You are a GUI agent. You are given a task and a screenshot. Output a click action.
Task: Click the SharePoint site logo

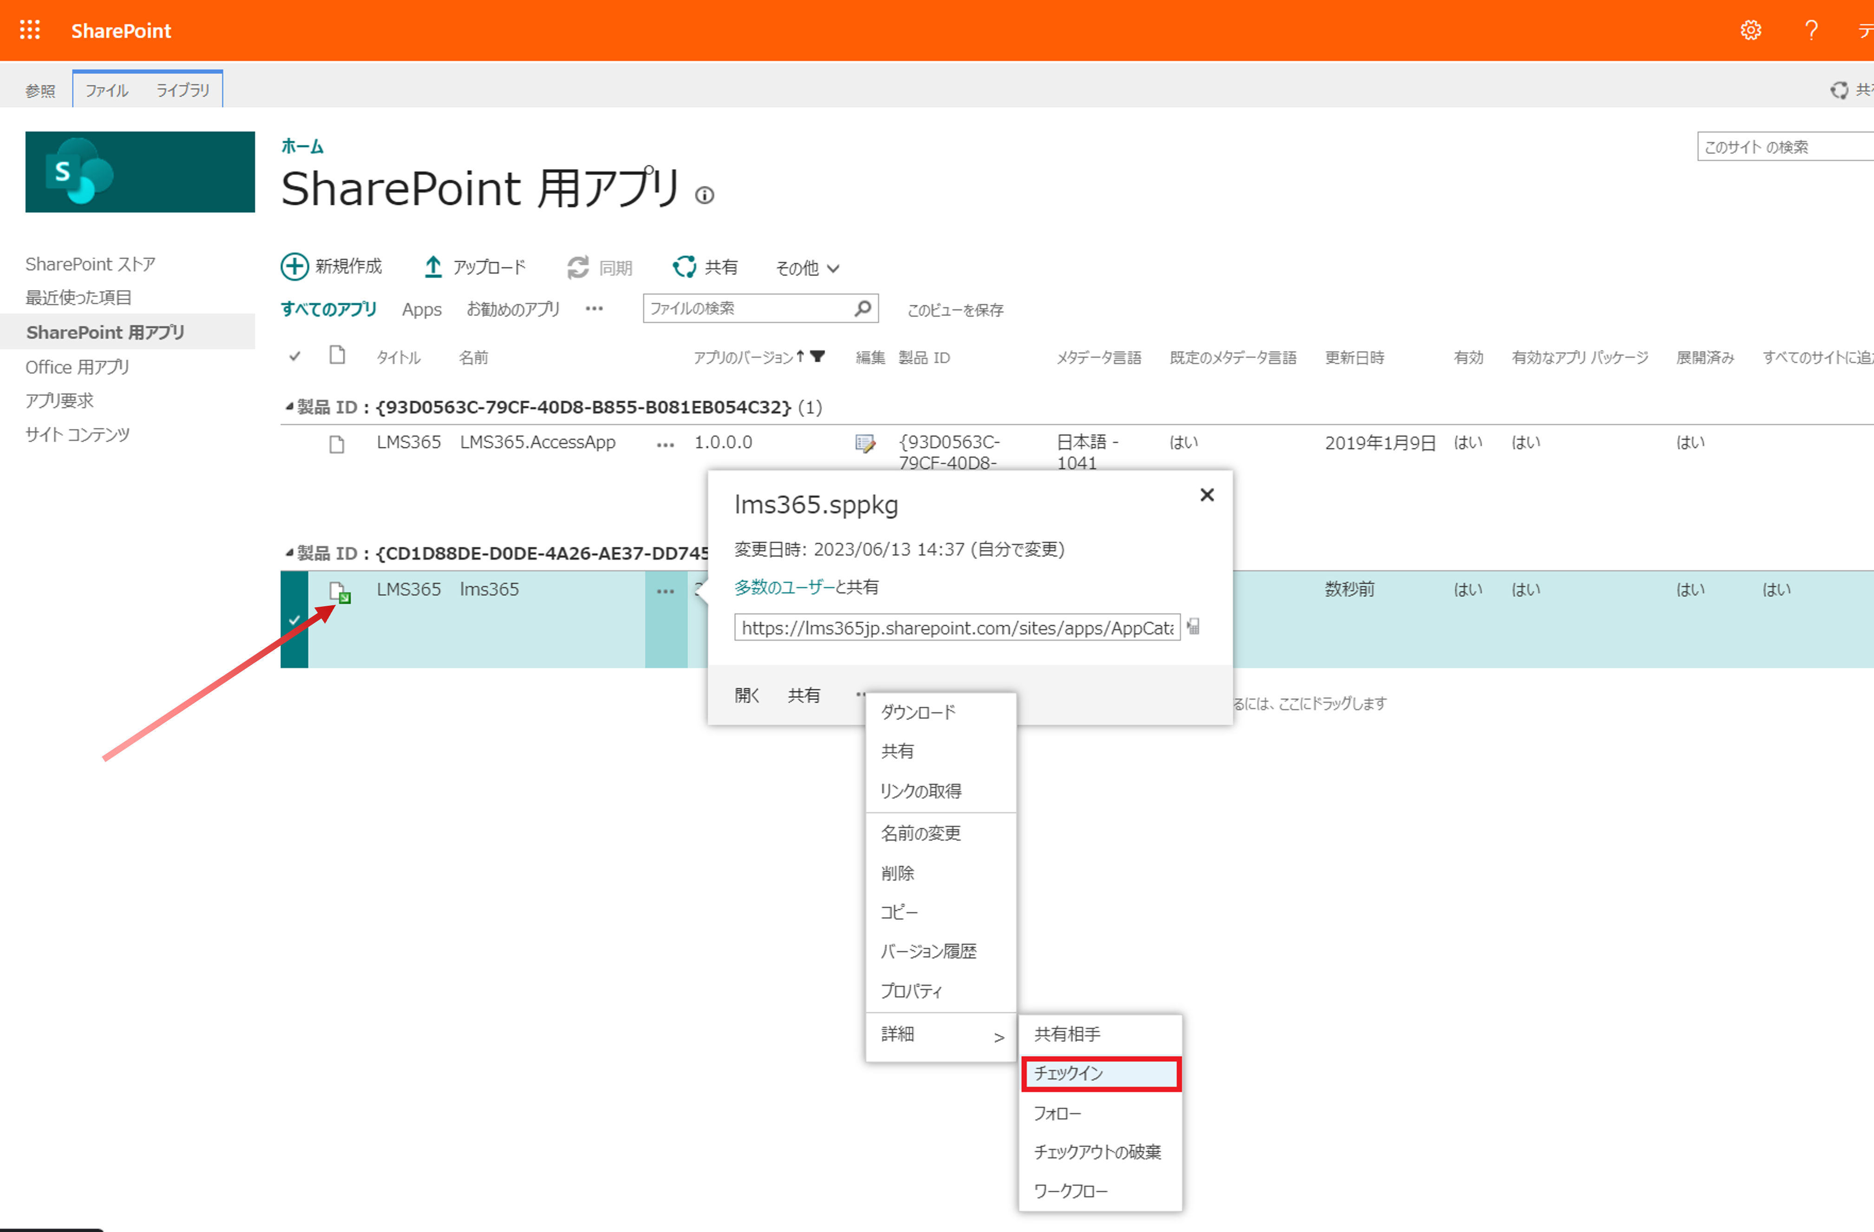tap(140, 172)
